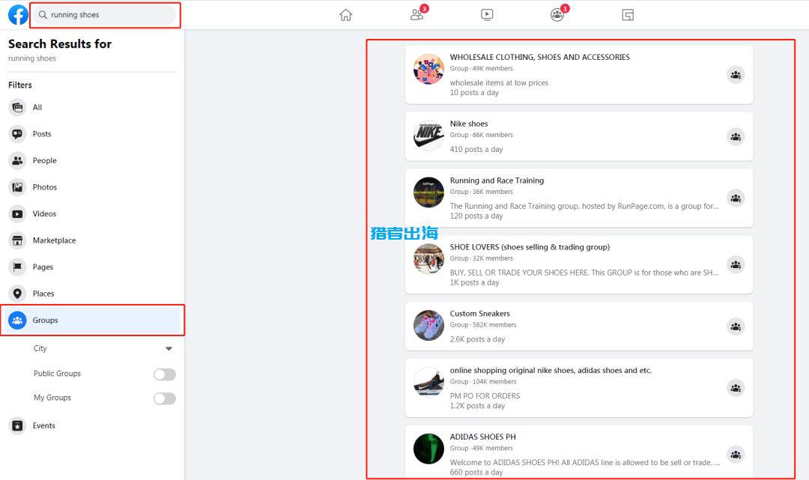The height and width of the screenshot is (480, 809).
Task: Click the Pages flag icon
Action: [x=17, y=267]
